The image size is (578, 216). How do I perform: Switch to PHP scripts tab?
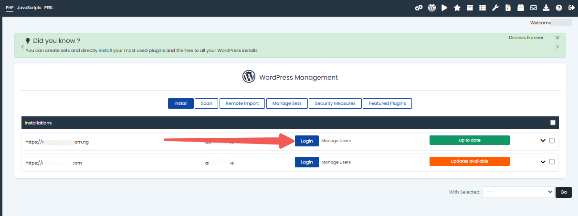pos(10,8)
